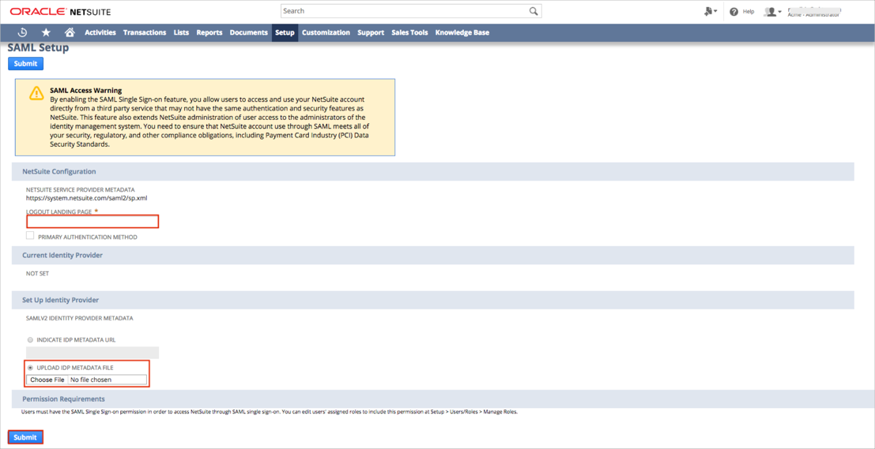The height and width of the screenshot is (449, 875).
Task: Click the user role avatar icon
Action: (x=771, y=12)
